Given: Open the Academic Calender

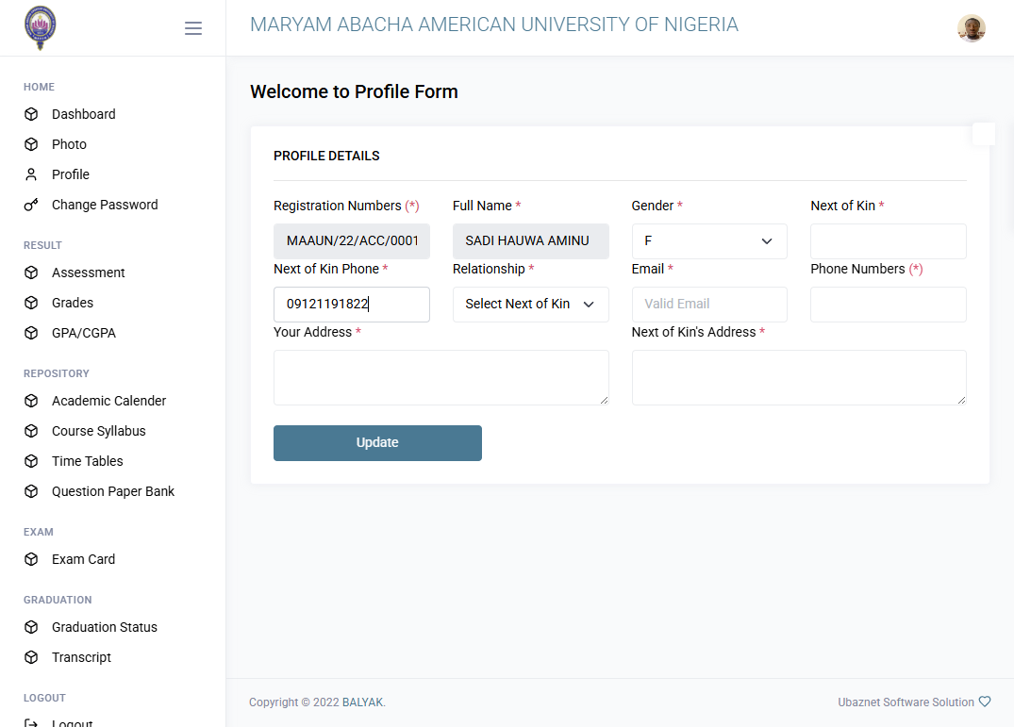Looking at the screenshot, I should pos(108,401).
